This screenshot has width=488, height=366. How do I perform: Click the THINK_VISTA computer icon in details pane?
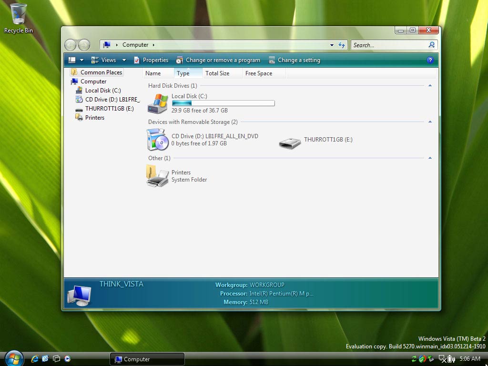79,295
